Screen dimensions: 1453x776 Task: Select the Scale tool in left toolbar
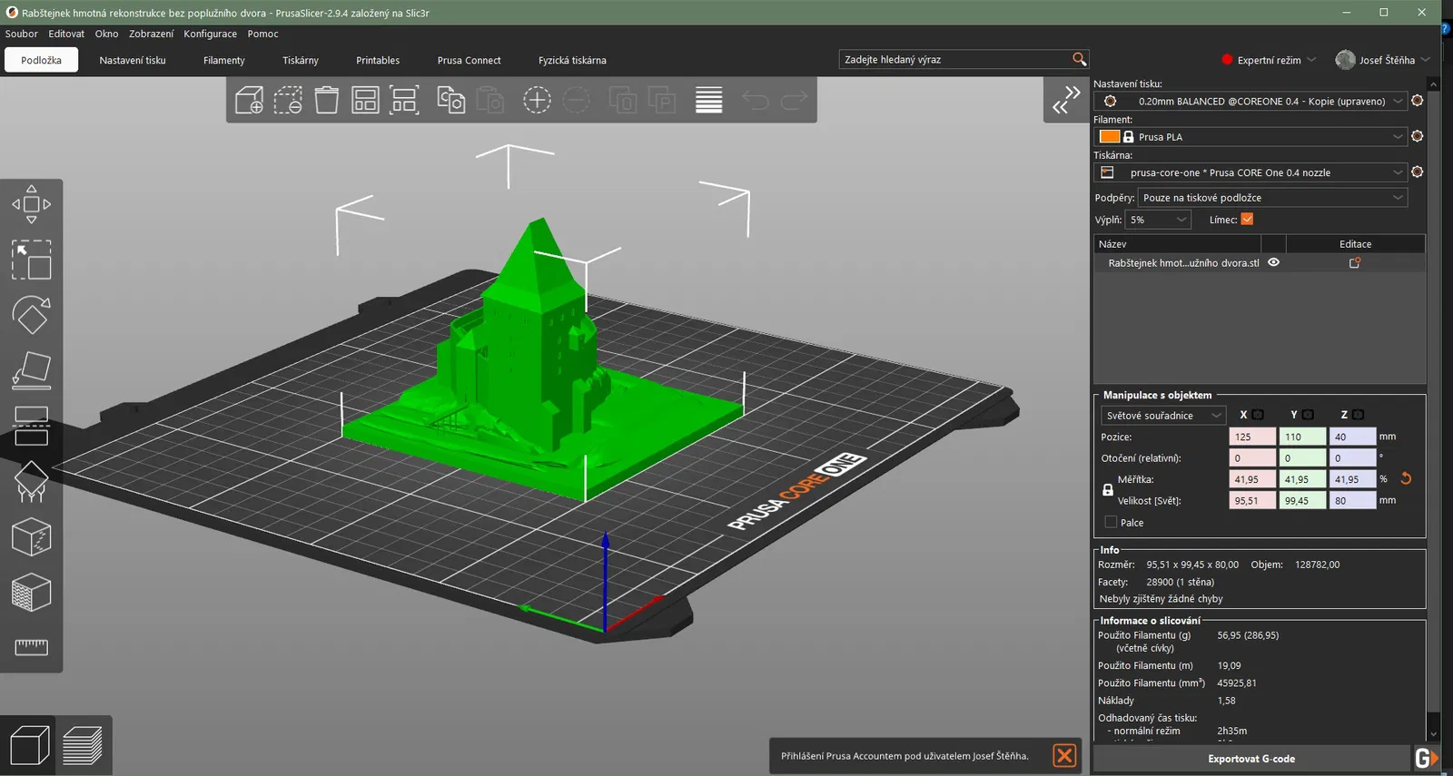pyautogui.click(x=31, y=260)
